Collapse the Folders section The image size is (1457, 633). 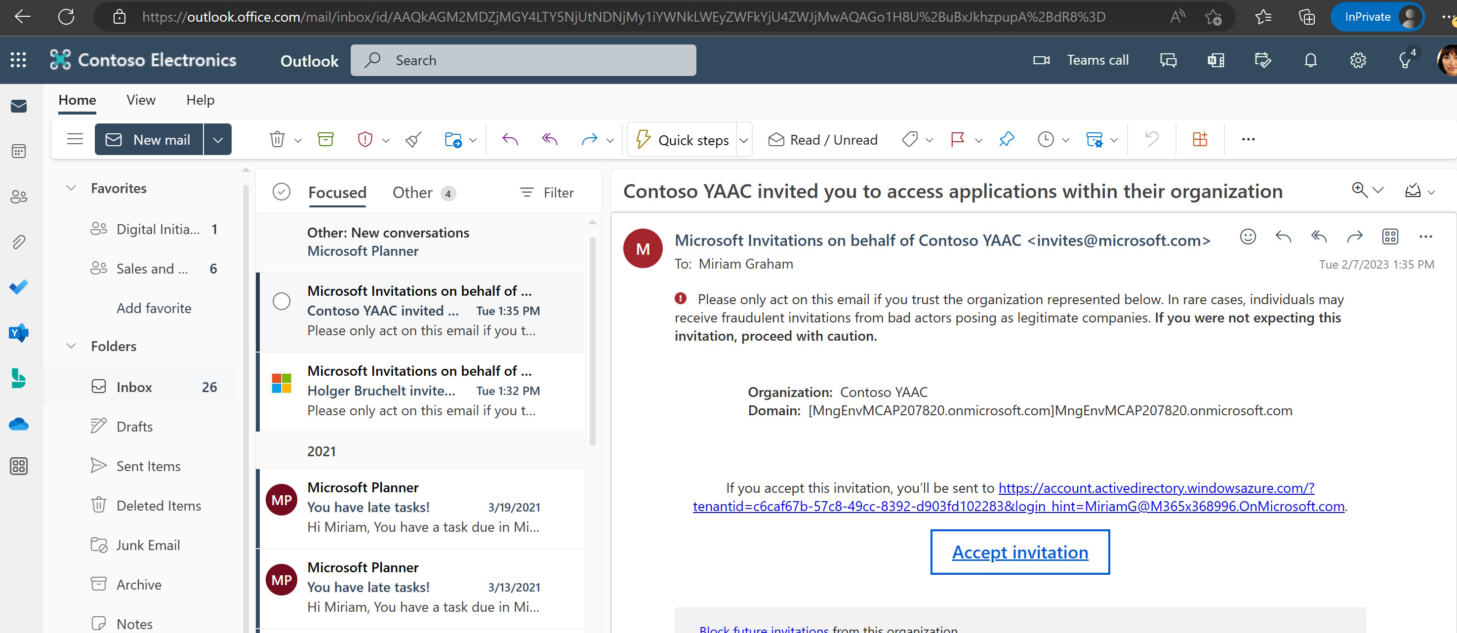(x=71, y=346)
